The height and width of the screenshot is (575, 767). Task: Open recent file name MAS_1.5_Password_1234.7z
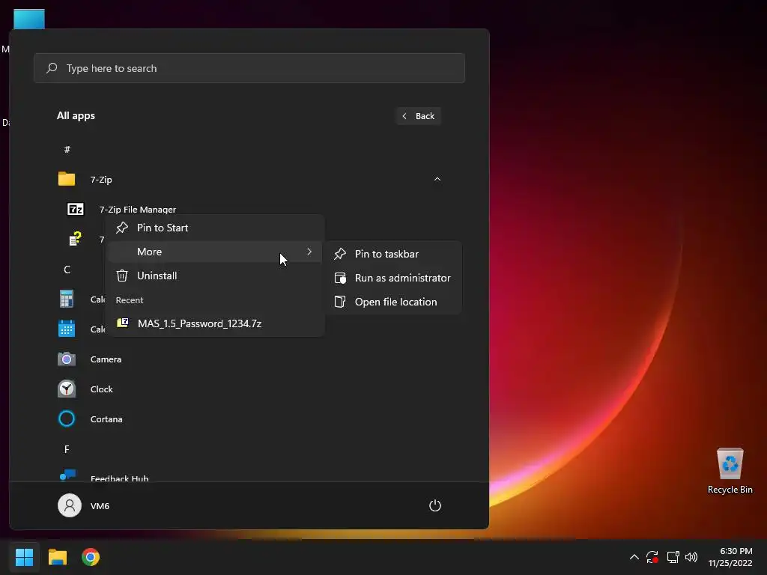tap(199, 323)
